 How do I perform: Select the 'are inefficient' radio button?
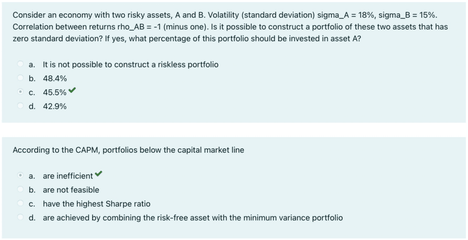21,176
